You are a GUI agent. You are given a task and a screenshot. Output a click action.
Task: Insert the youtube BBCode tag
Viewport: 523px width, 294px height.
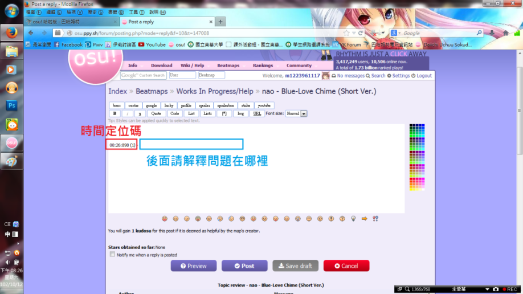point(264,105)
